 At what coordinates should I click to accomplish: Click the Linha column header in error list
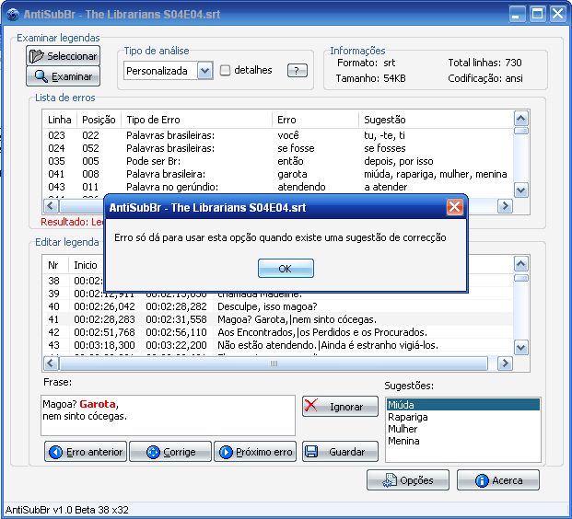tap(60, 120)
